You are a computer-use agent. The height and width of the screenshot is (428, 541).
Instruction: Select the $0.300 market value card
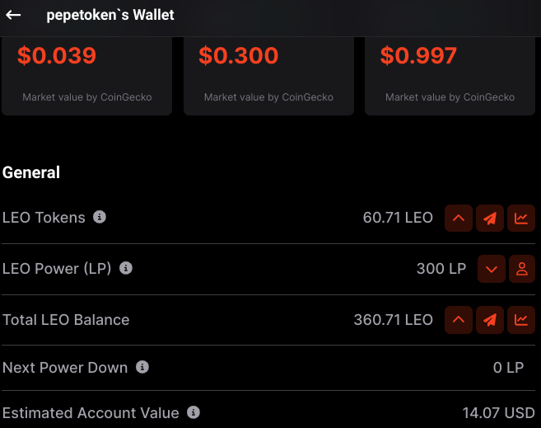click(268, 76)
